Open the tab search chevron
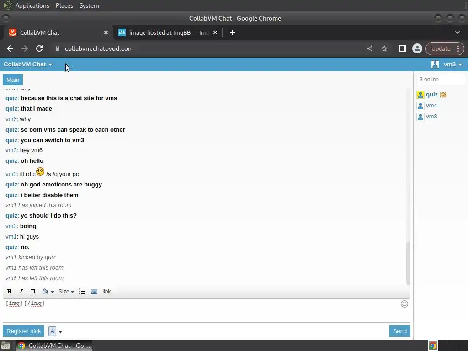 (457, 32)
